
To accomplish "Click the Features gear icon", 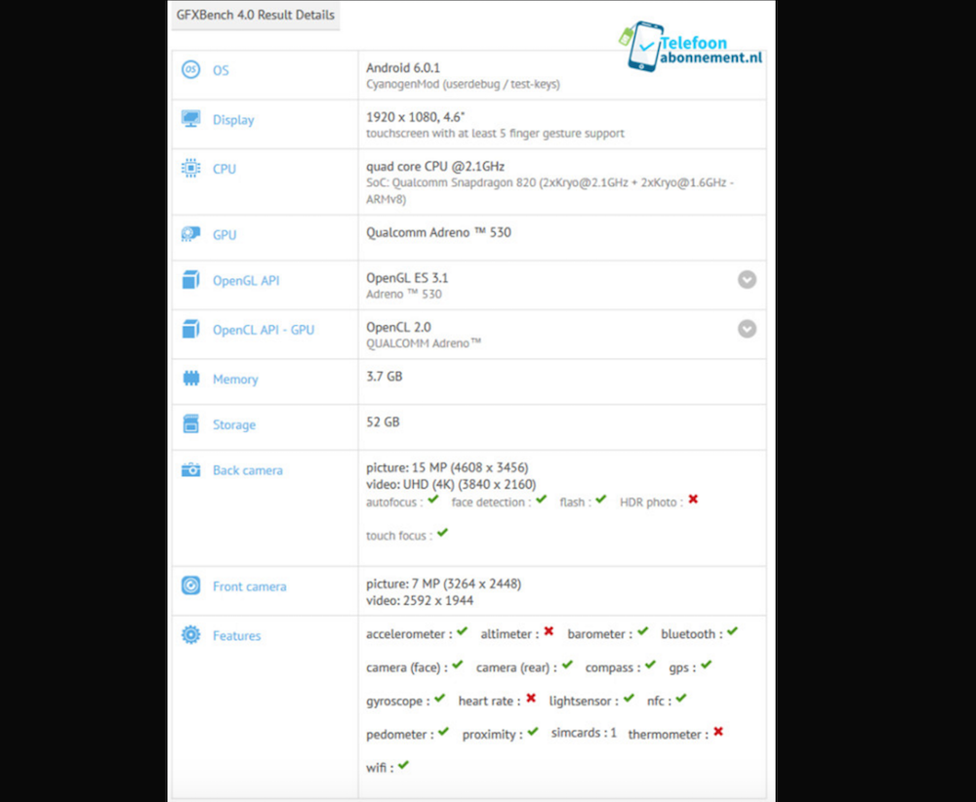I will pos(191,634).
